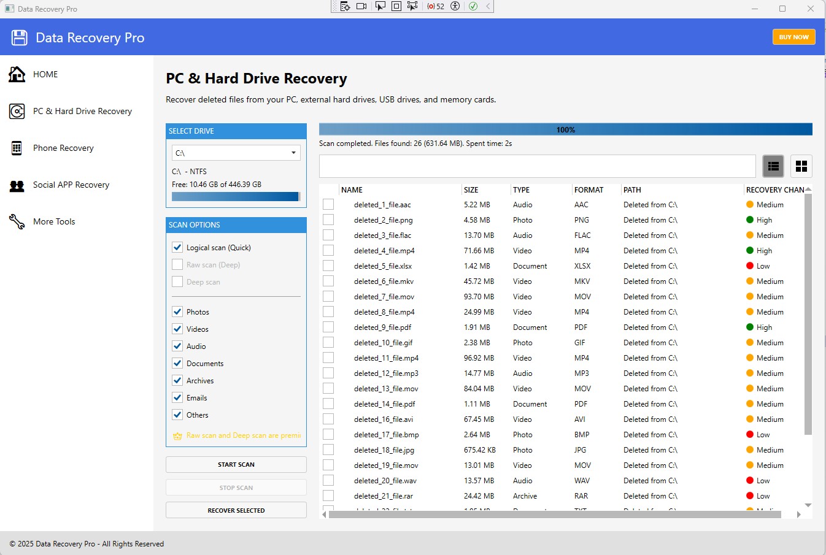Click green High indicator for deleted_9_file.pdf

[x=750, y=327]
